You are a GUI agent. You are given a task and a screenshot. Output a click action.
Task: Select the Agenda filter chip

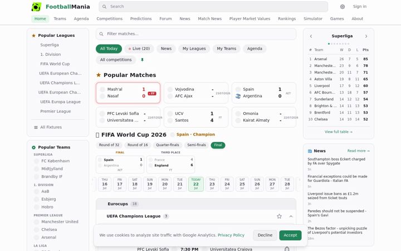[255, 49]
